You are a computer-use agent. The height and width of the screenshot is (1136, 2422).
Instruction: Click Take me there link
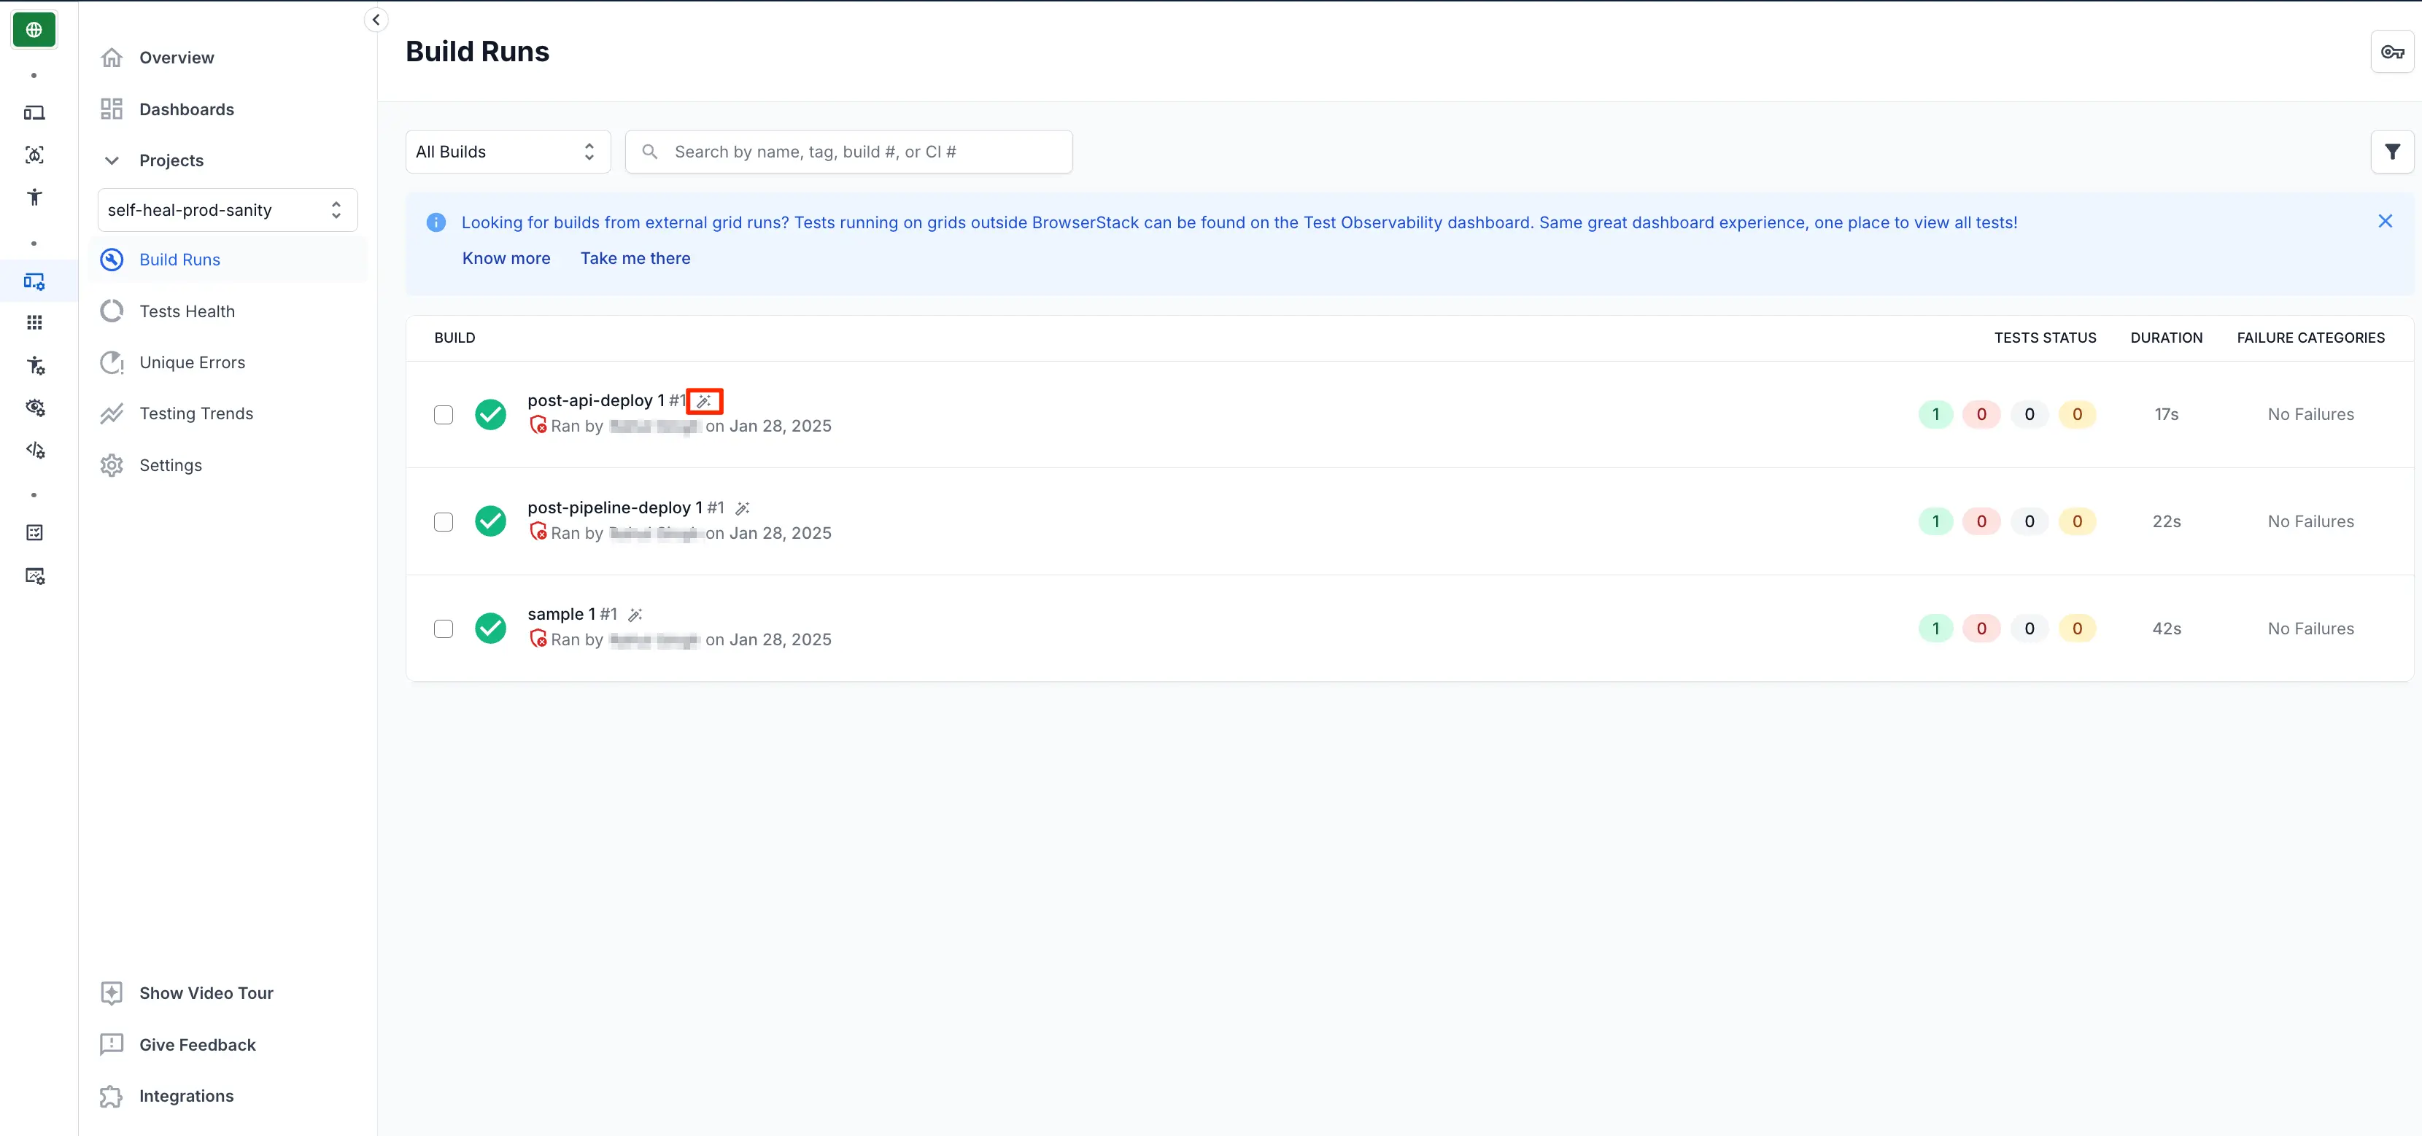(x=635, y=258)
